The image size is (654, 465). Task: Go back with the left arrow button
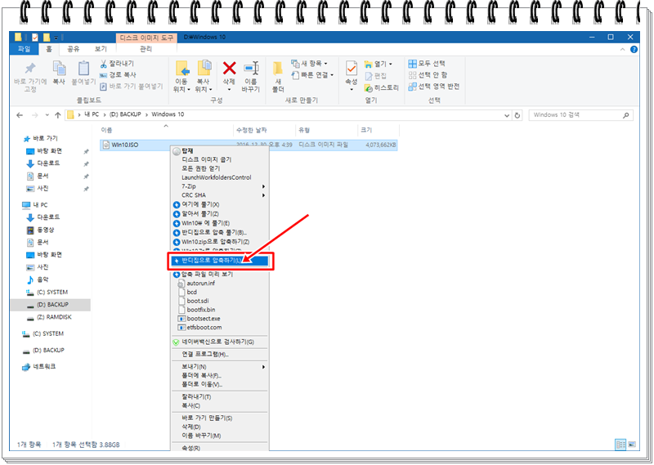tap(20, 115)
